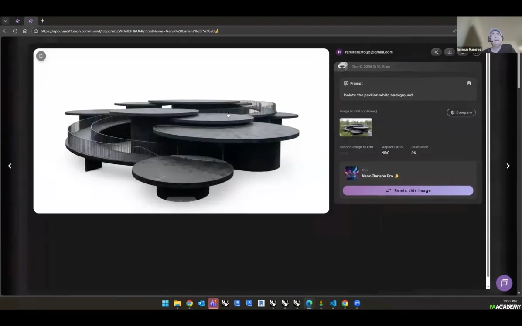Screen dimensions: 522x326
Task: Reload the page with refresh icon
Action: point(15,31)
